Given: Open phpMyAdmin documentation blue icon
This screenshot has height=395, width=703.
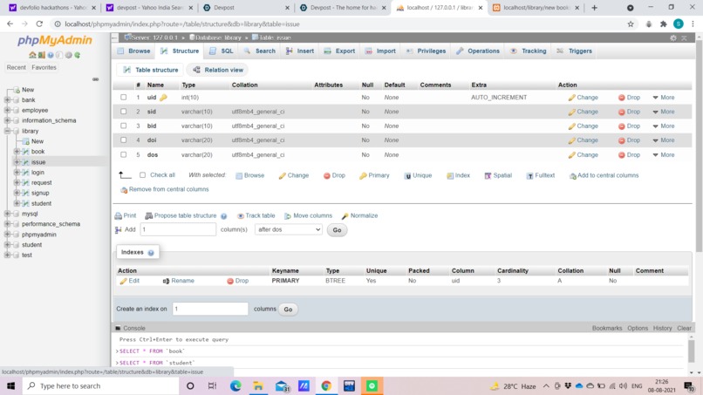Looking at the screenshot, I should [51, 55].
